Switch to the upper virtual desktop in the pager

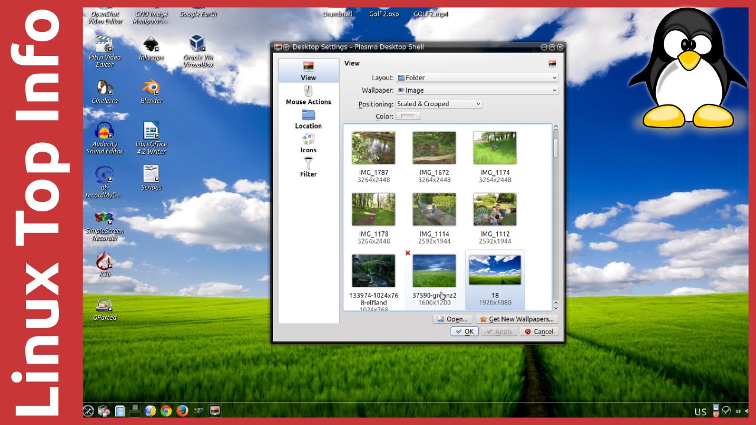point(135,407)
